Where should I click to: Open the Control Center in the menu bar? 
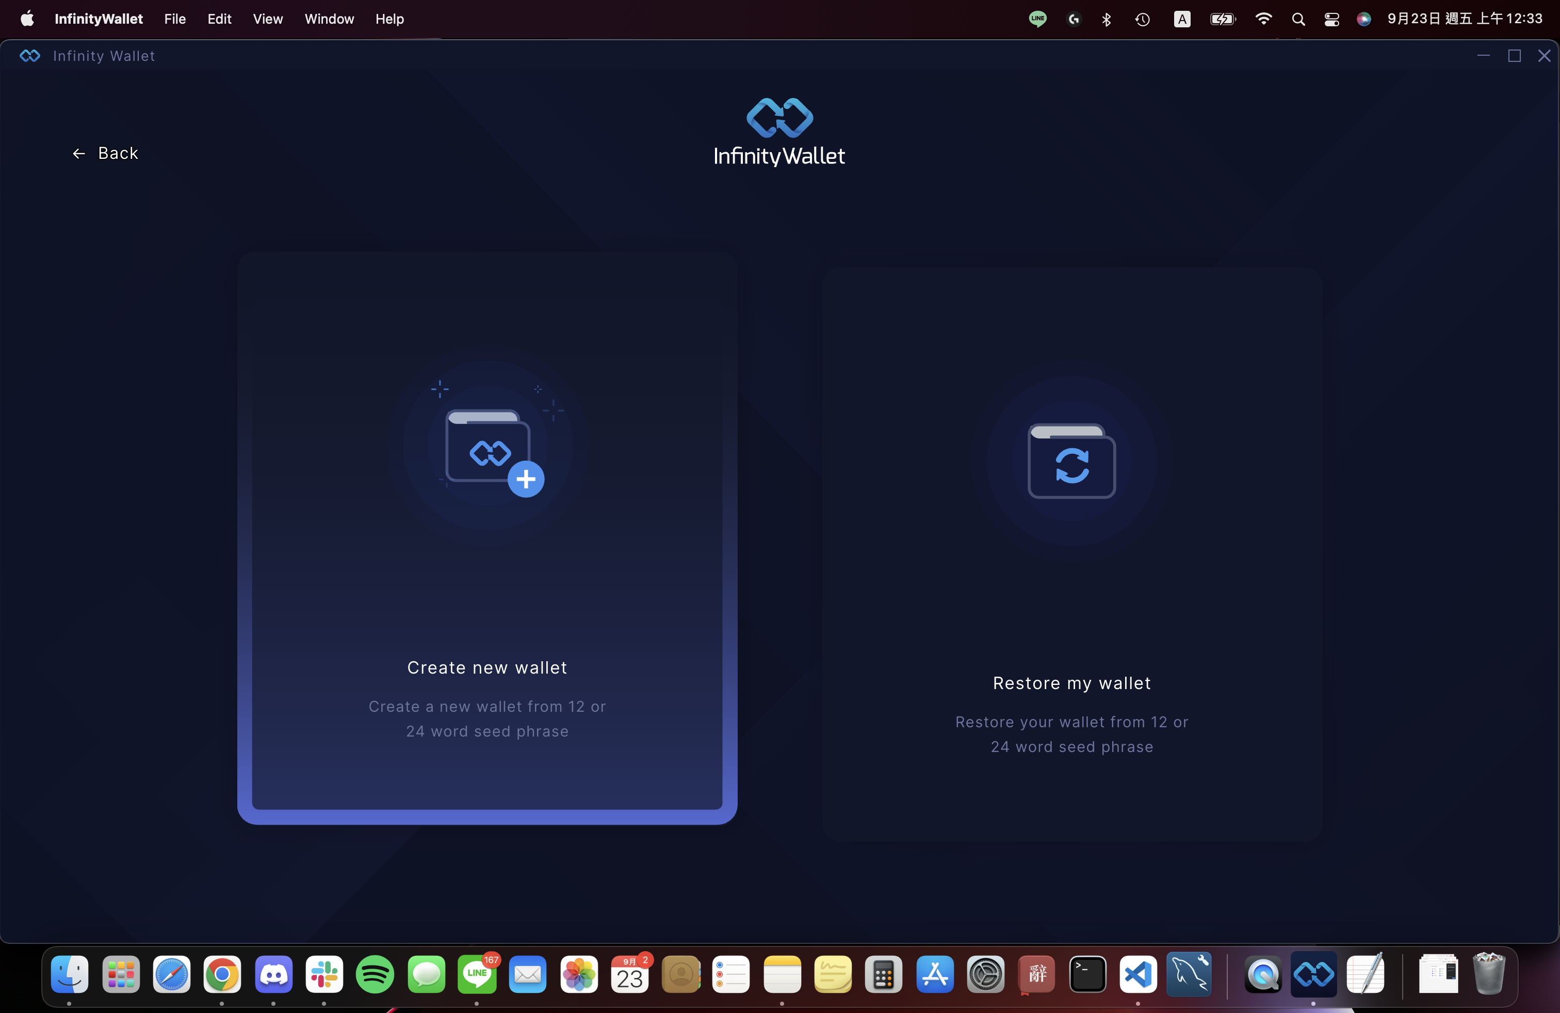pyautogui.click(x=1331, y=19)
